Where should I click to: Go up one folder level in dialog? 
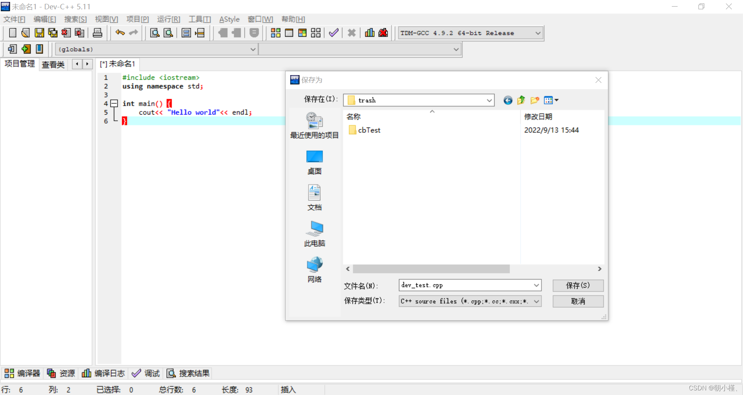tap(521, 100)
